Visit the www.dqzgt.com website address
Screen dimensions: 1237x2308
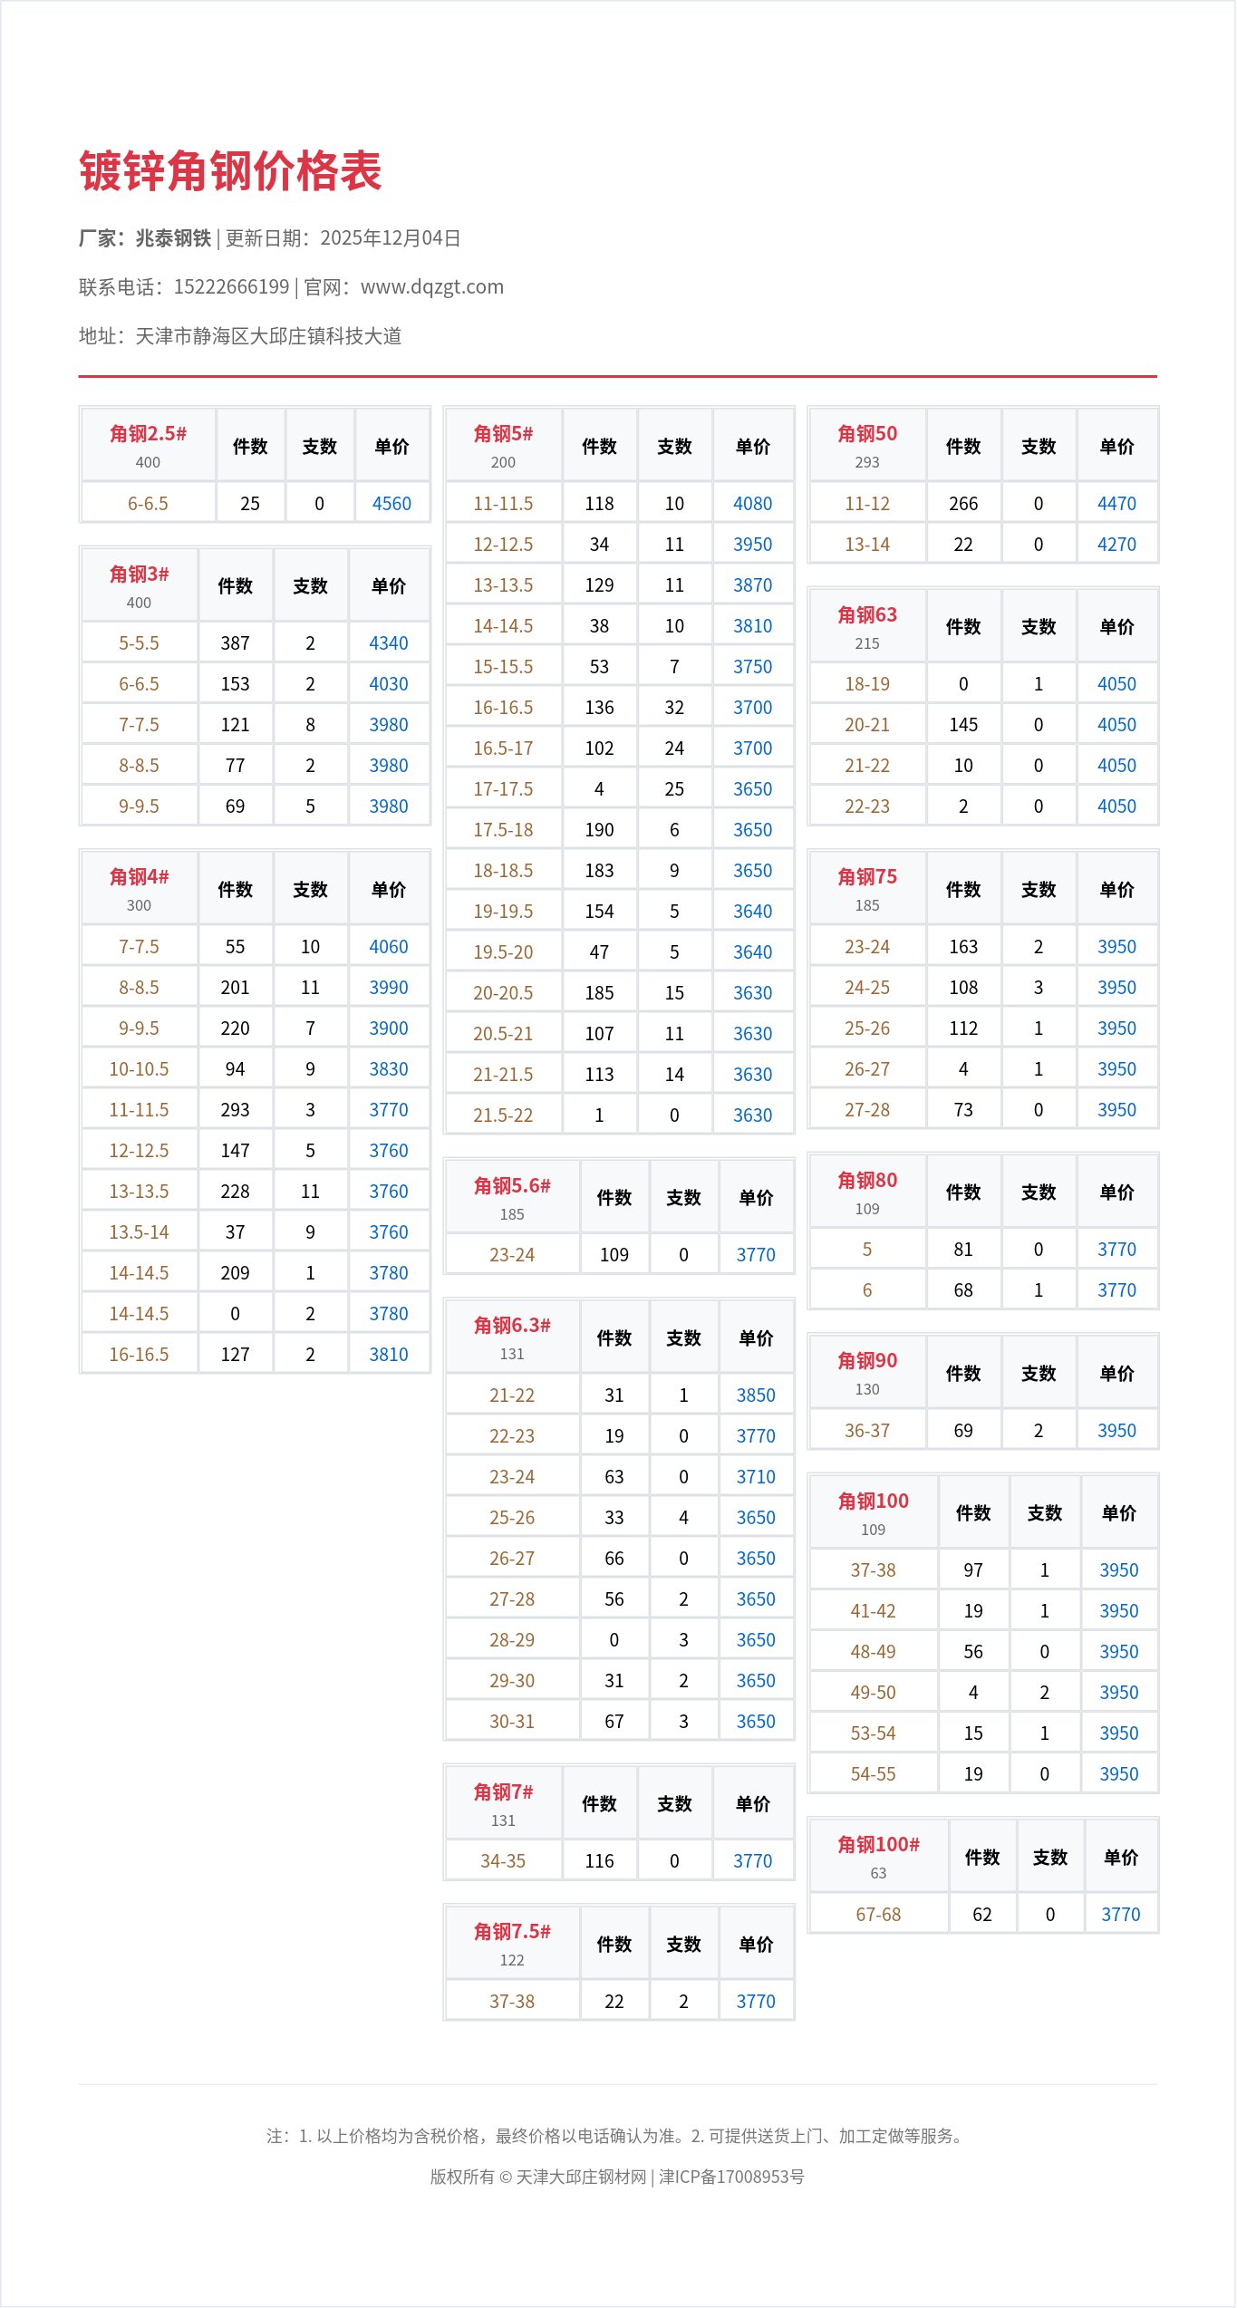[x=431, y=287]
